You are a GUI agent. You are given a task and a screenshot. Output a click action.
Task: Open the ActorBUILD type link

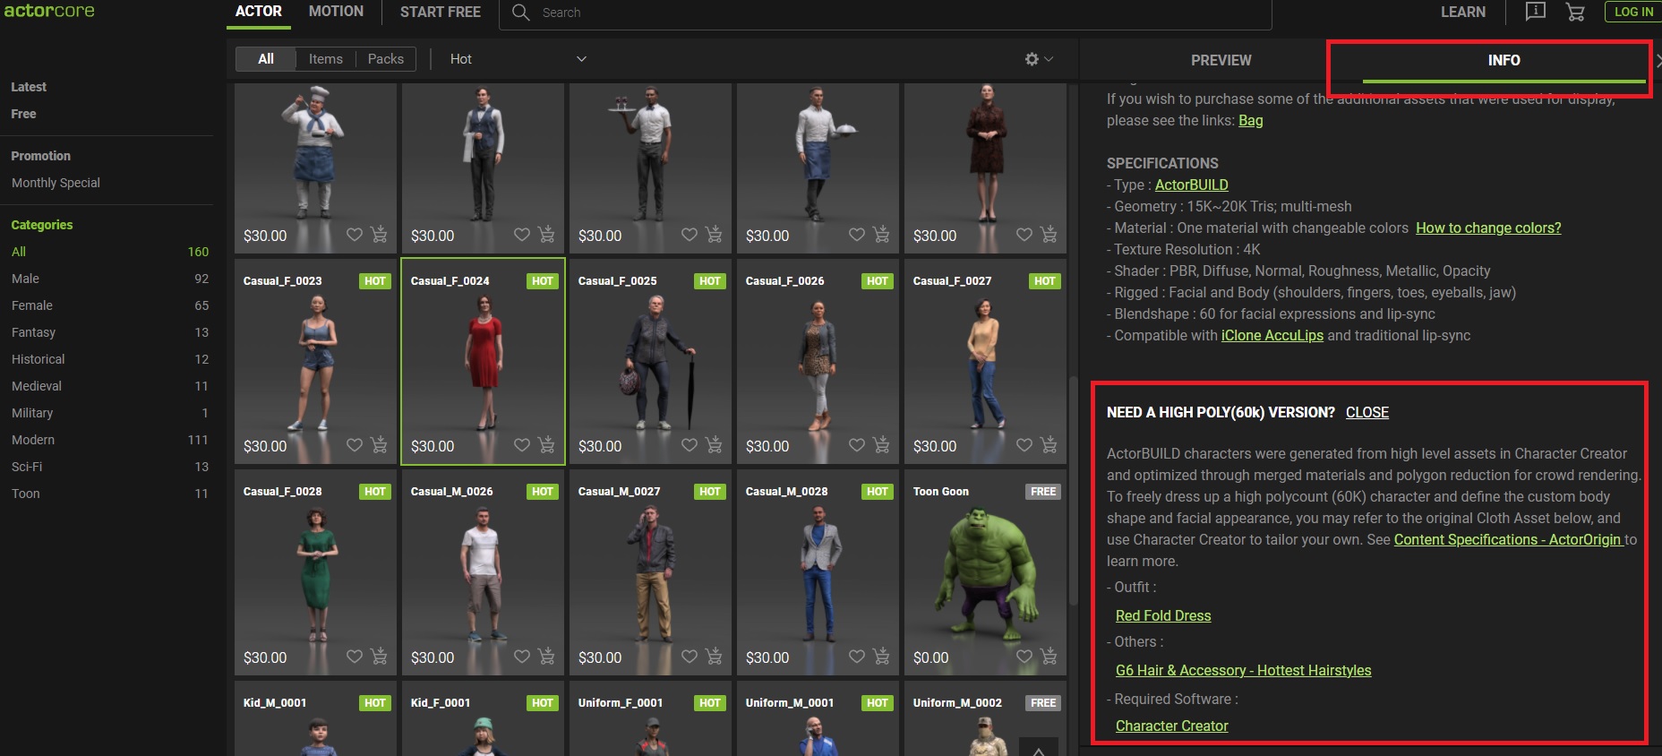pos(1191,185)
